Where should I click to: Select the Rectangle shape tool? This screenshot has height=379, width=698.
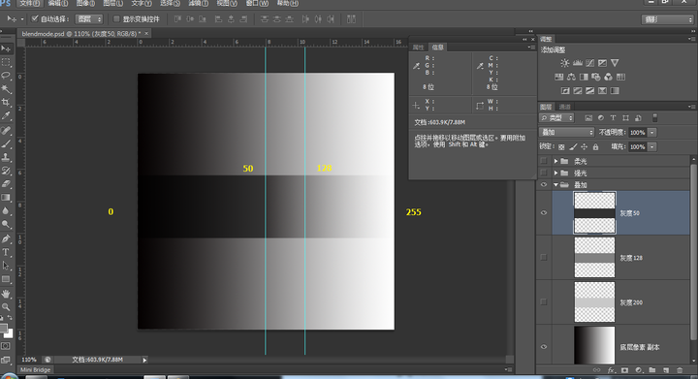pos(6,279)
